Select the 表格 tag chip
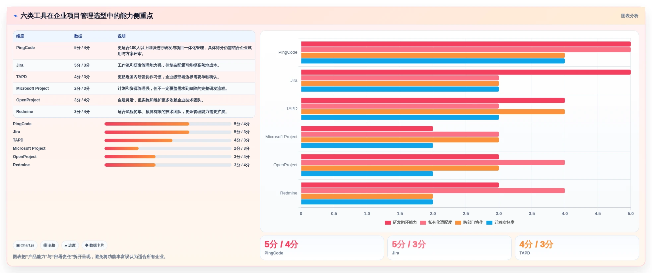This screenshot has height=273, width=652. pyautogui.click(x=49, y=246)
